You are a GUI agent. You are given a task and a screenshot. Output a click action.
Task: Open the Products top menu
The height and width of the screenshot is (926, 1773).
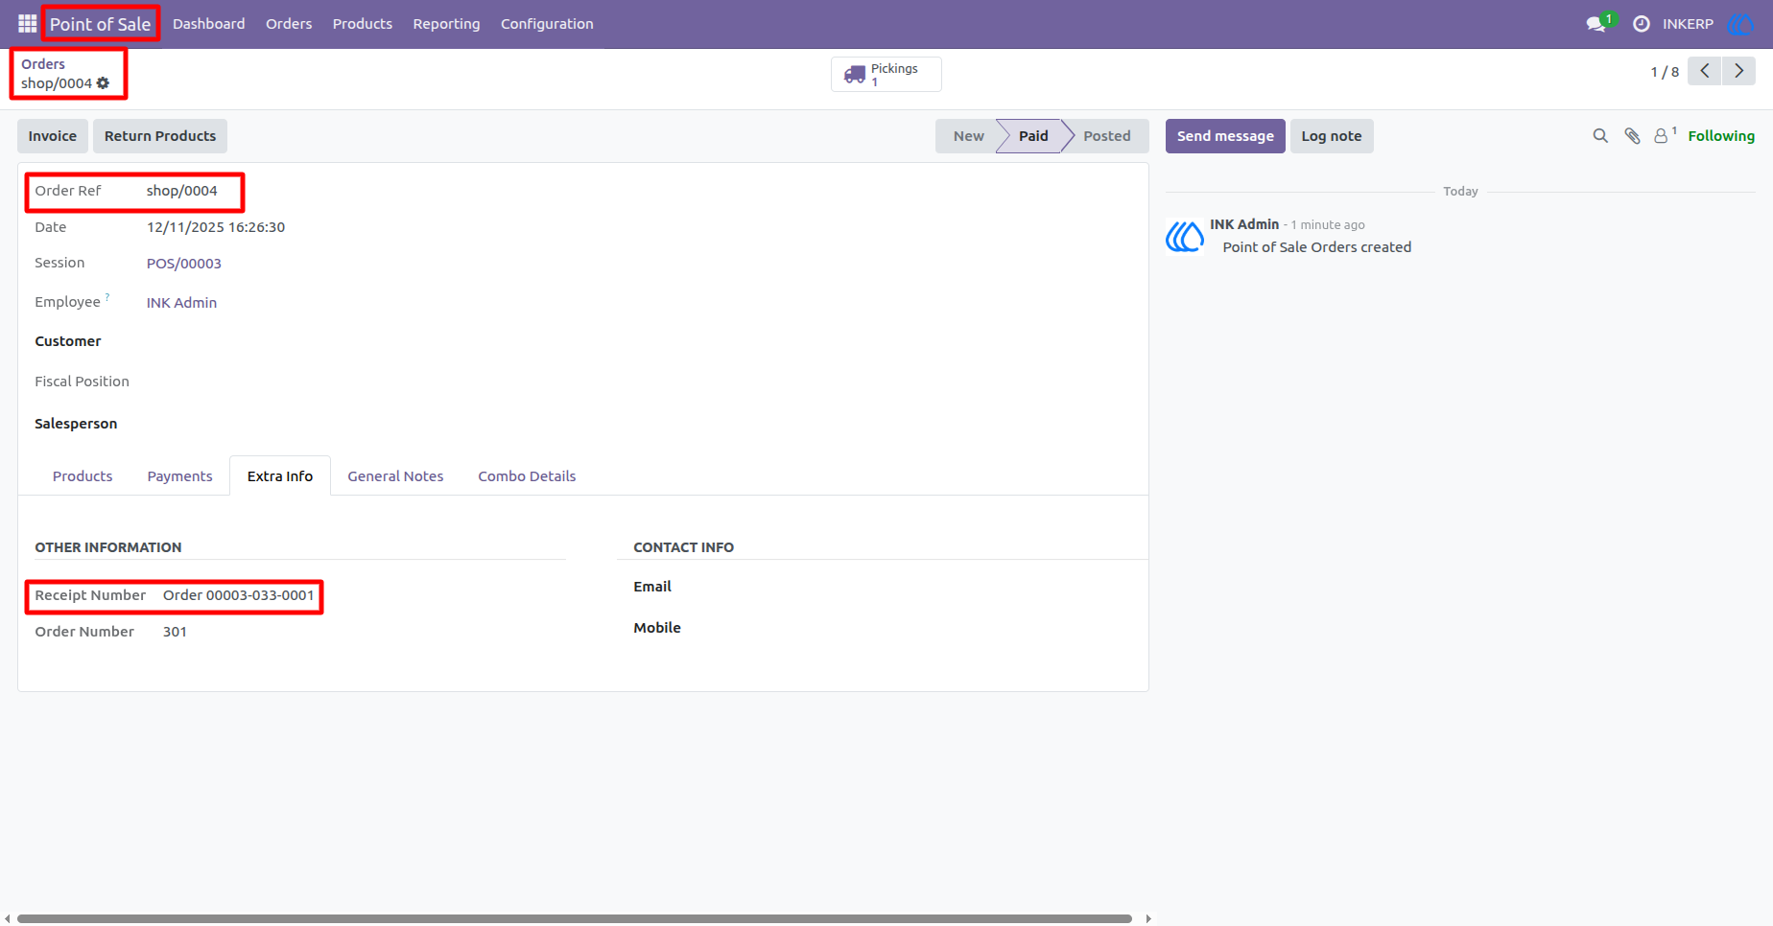tap(363, 24)
